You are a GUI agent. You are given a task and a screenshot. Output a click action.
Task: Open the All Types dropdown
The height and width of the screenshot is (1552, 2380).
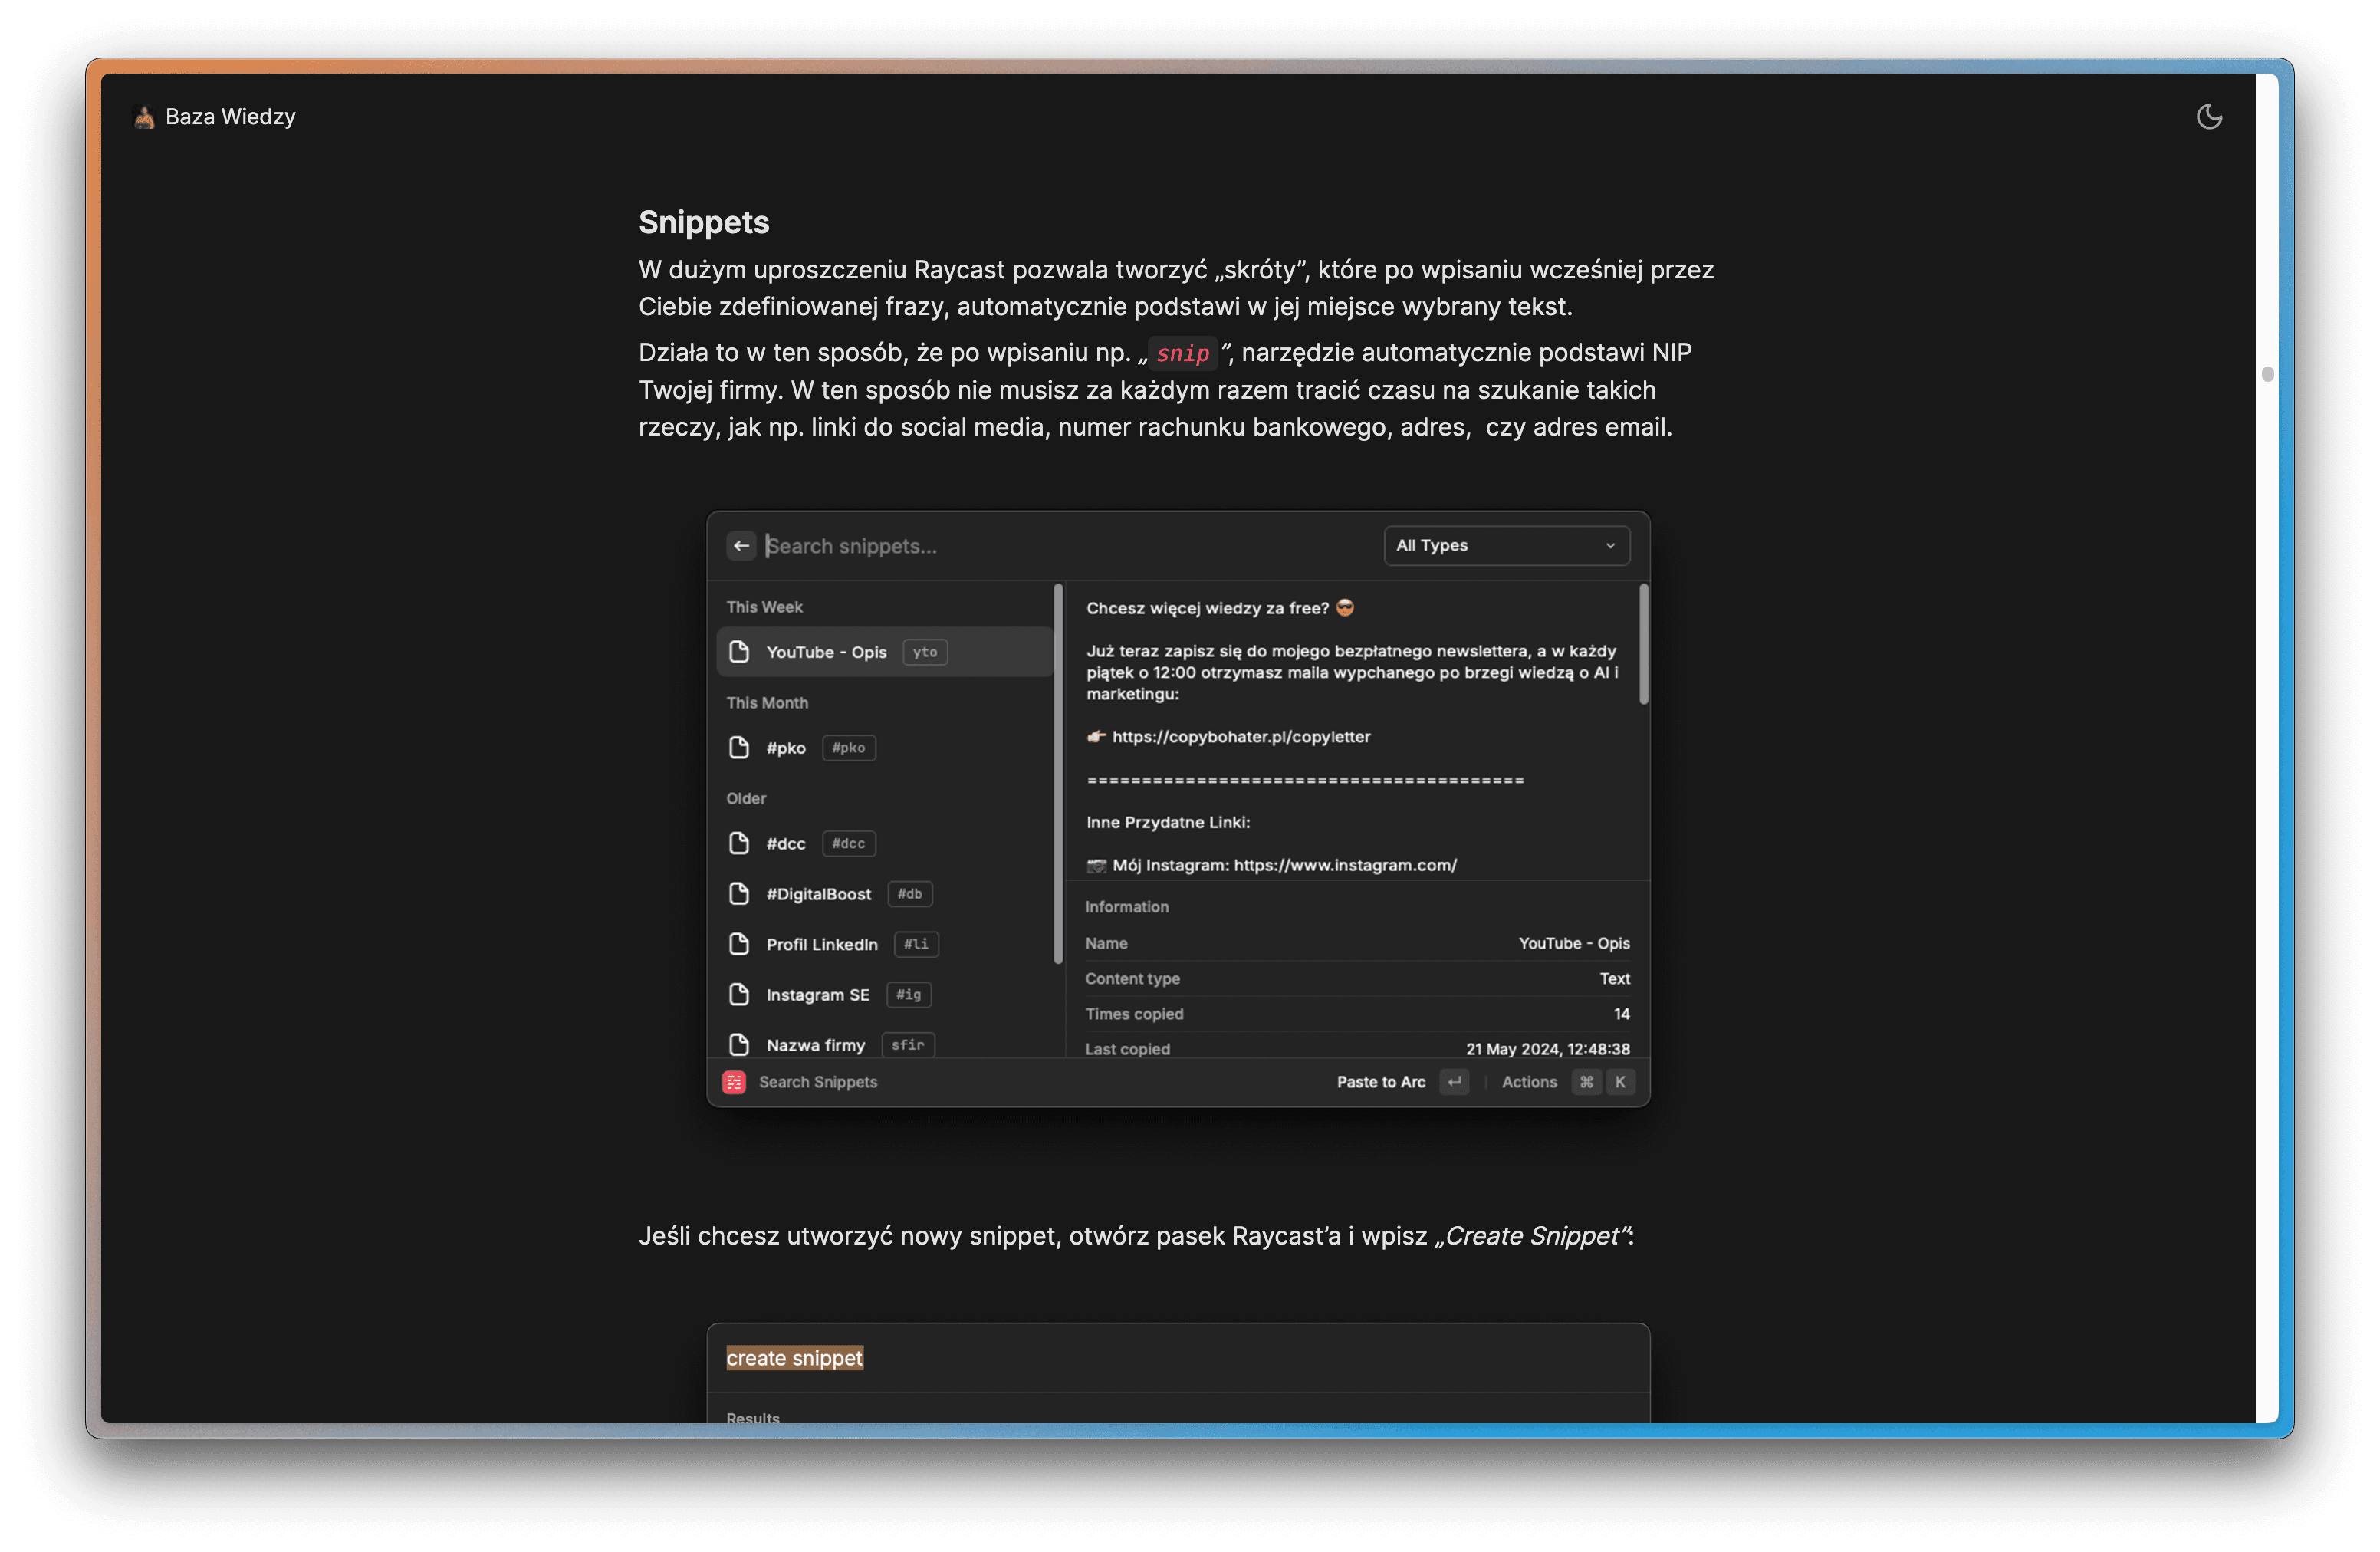tap(1506, 545)
